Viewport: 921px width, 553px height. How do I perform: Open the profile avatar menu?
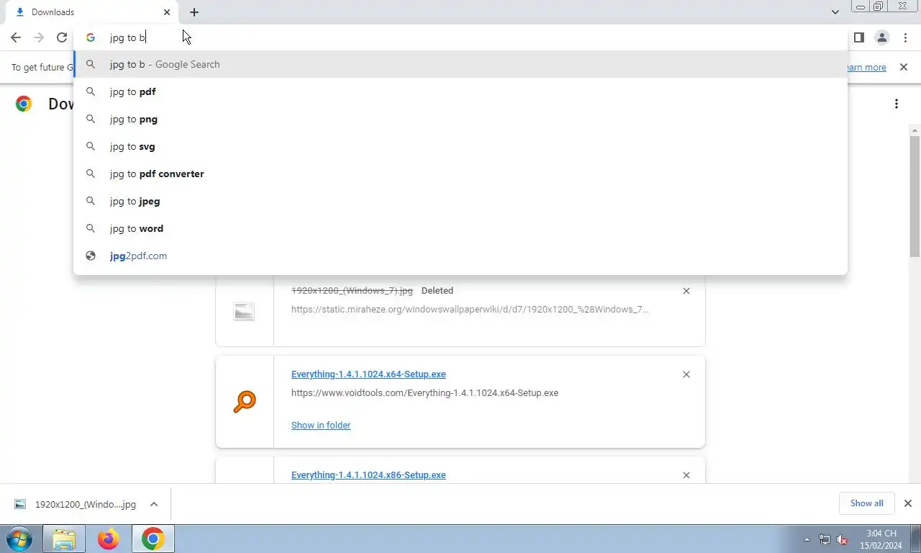(x=881, y=37)
